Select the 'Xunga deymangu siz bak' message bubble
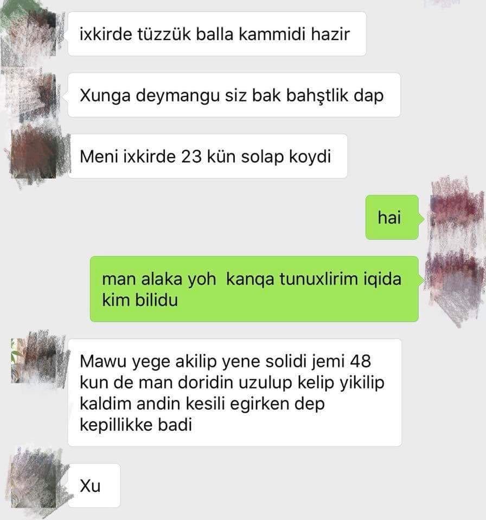Screen dimensions: 486x520 234,95
